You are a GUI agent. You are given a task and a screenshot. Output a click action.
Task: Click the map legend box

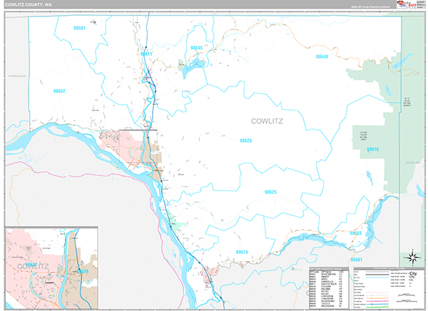point(389,288)
